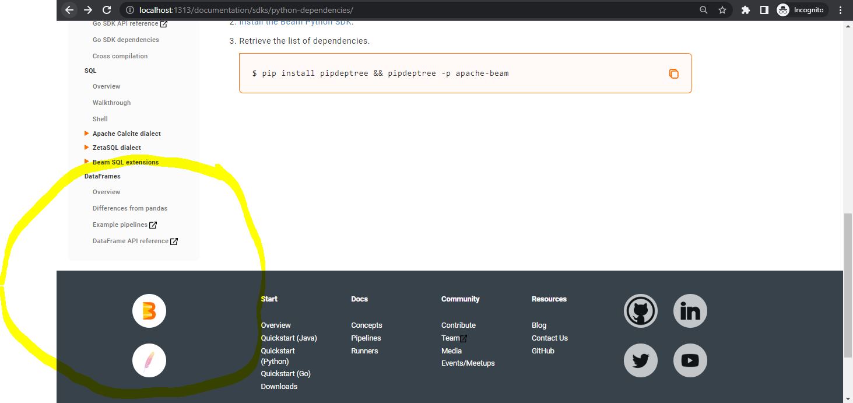This screenshot has height=403, width=853.
Task: Open the LinkedIn icon in footer
Action: (690, 311)
